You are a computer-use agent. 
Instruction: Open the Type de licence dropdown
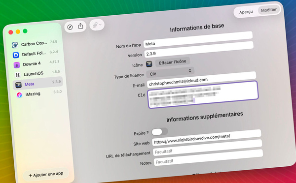point(170,72)
